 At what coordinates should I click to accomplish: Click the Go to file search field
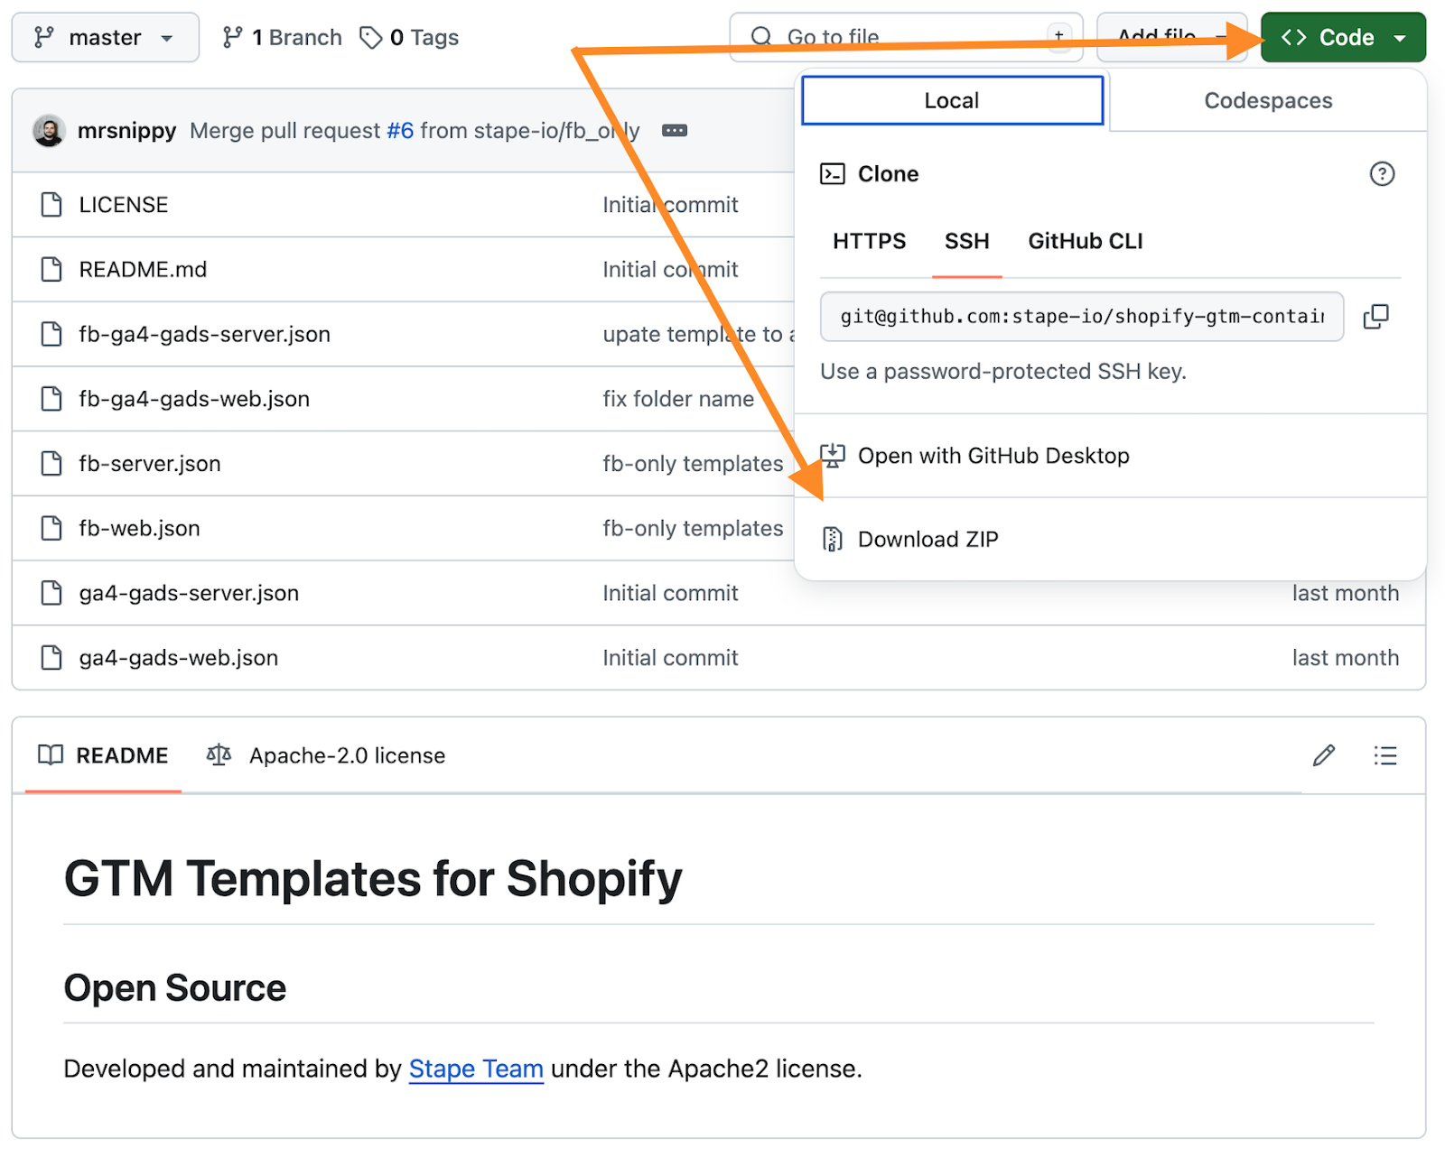click(906, 37)
